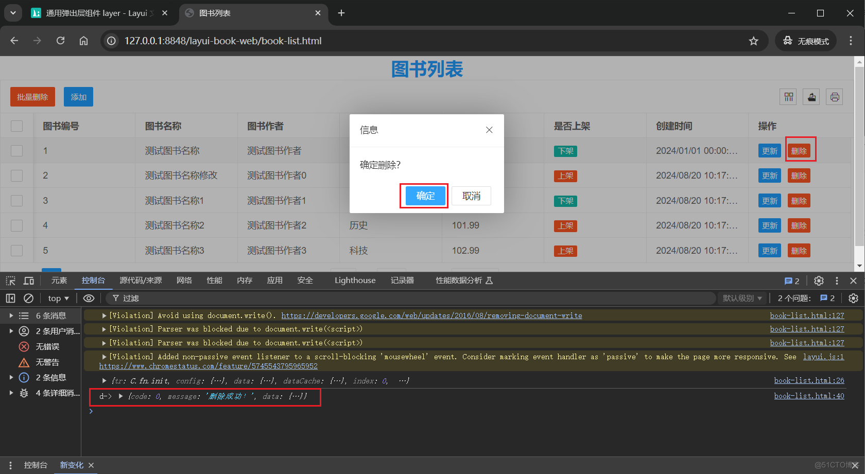Close the DevTools panel
The width and height of the screenshot is (865, 474).
[853, 280]
